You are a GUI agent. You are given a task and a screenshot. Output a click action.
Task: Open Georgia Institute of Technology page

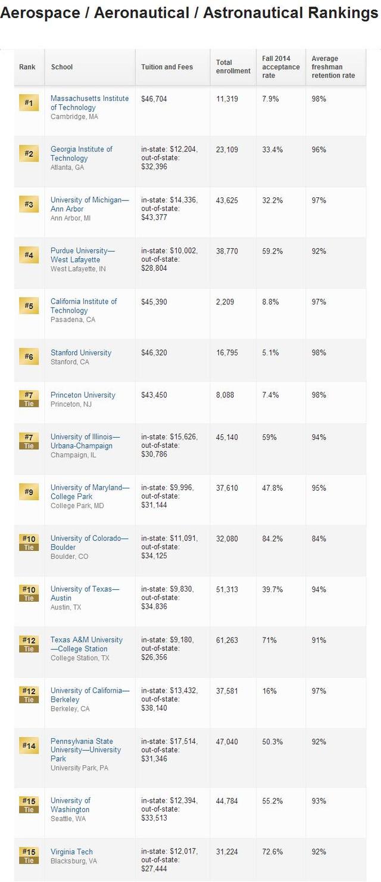pyautogui.click(x=81, y=153)
